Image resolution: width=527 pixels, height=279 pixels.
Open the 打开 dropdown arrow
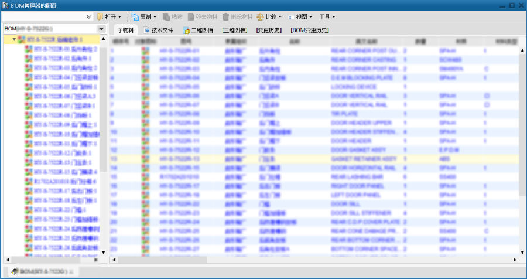point(119,17)
